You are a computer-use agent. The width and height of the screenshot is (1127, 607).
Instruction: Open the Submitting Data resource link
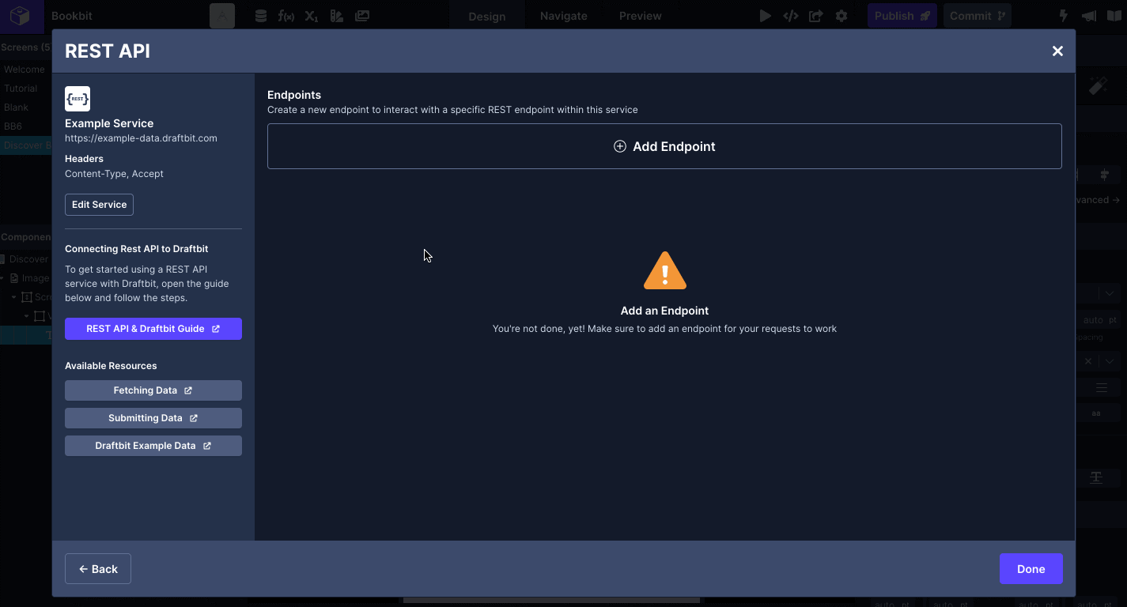coord(153,418)
